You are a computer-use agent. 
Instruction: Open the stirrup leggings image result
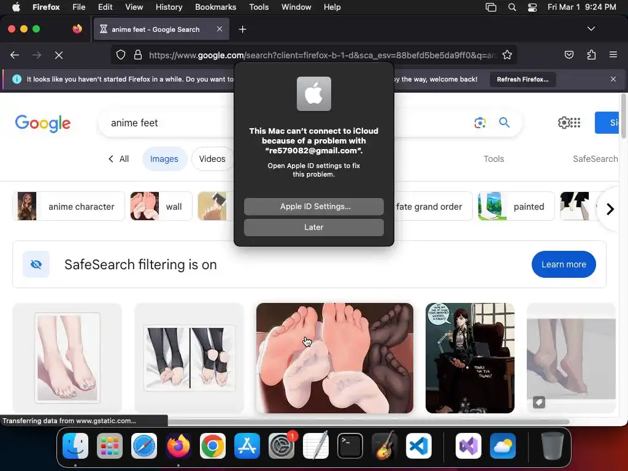coord(189,358)
